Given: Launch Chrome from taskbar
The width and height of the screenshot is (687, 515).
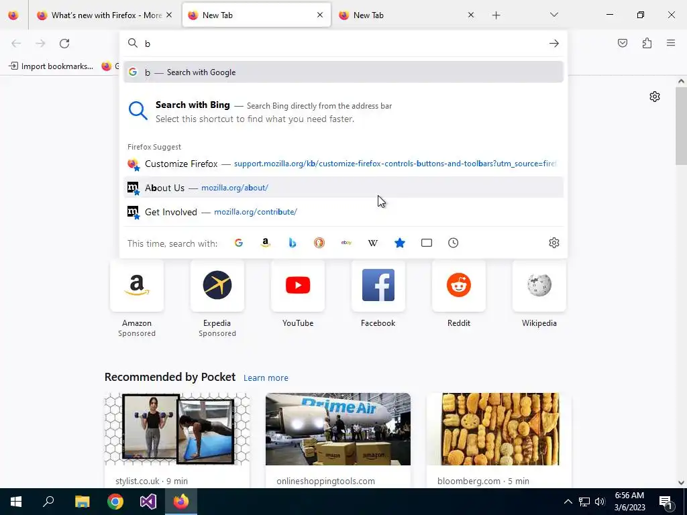Looking at the screenshot, I should tap(115, 502).
